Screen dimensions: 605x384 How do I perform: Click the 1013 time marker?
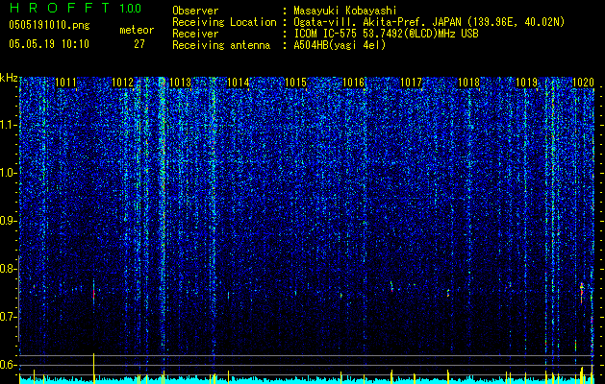[181, 83]
